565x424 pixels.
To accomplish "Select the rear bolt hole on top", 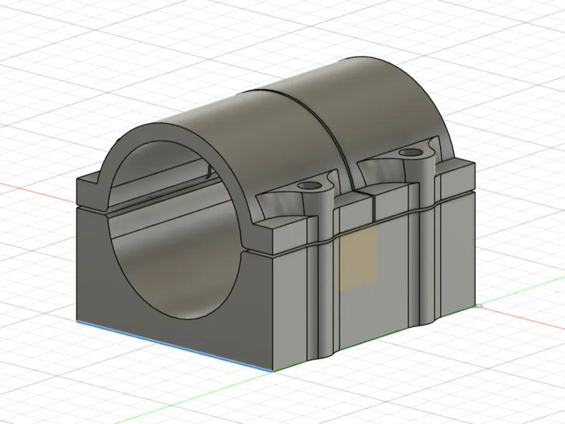I will pos(411,153).
